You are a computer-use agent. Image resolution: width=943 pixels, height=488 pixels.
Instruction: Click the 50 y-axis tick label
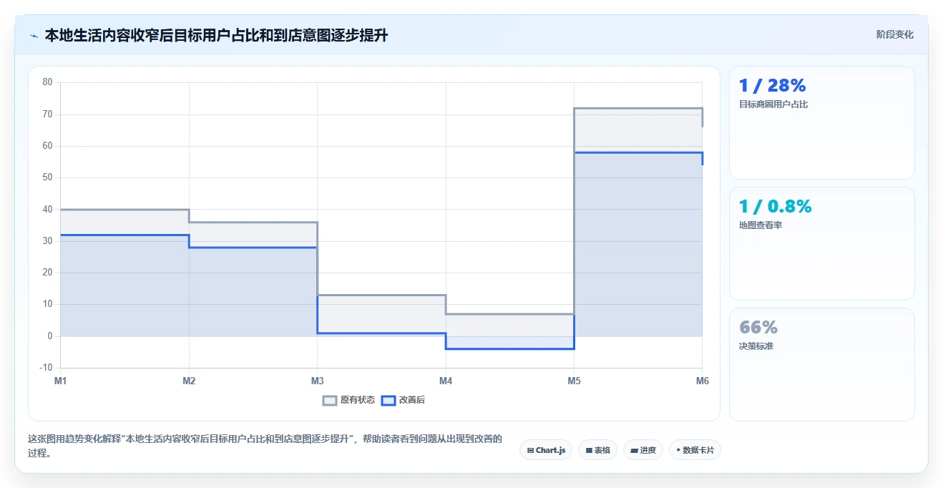[x=47, y=177]
